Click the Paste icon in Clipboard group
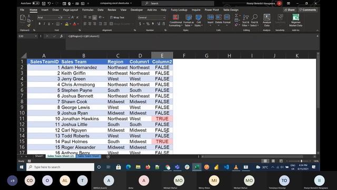The image size is (337, 190). (23, 17)
